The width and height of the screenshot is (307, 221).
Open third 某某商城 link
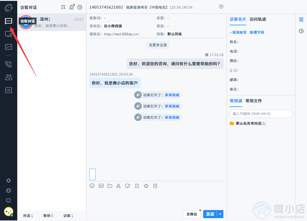(x=172, y=117)
